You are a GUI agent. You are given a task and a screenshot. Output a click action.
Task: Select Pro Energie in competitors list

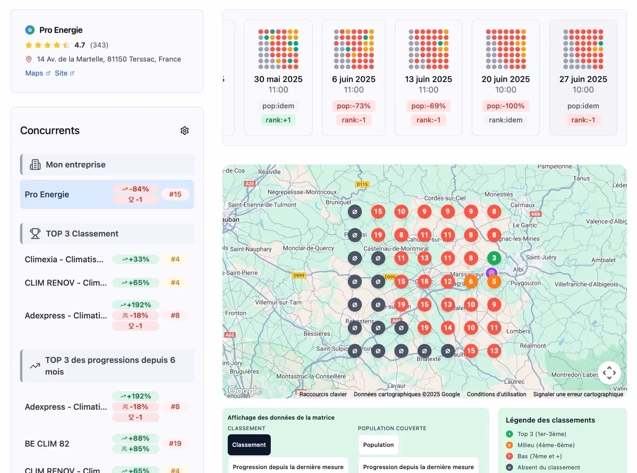point(107,194)
